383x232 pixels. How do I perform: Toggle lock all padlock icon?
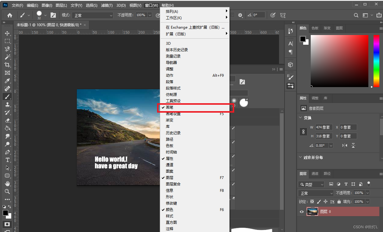[x=339, y=202]
